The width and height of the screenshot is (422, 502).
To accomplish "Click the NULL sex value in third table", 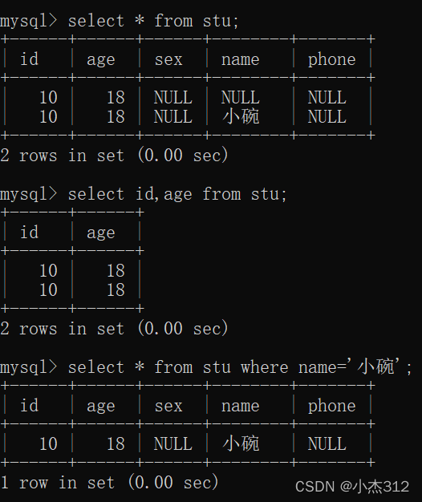I will tap(173, 443).
